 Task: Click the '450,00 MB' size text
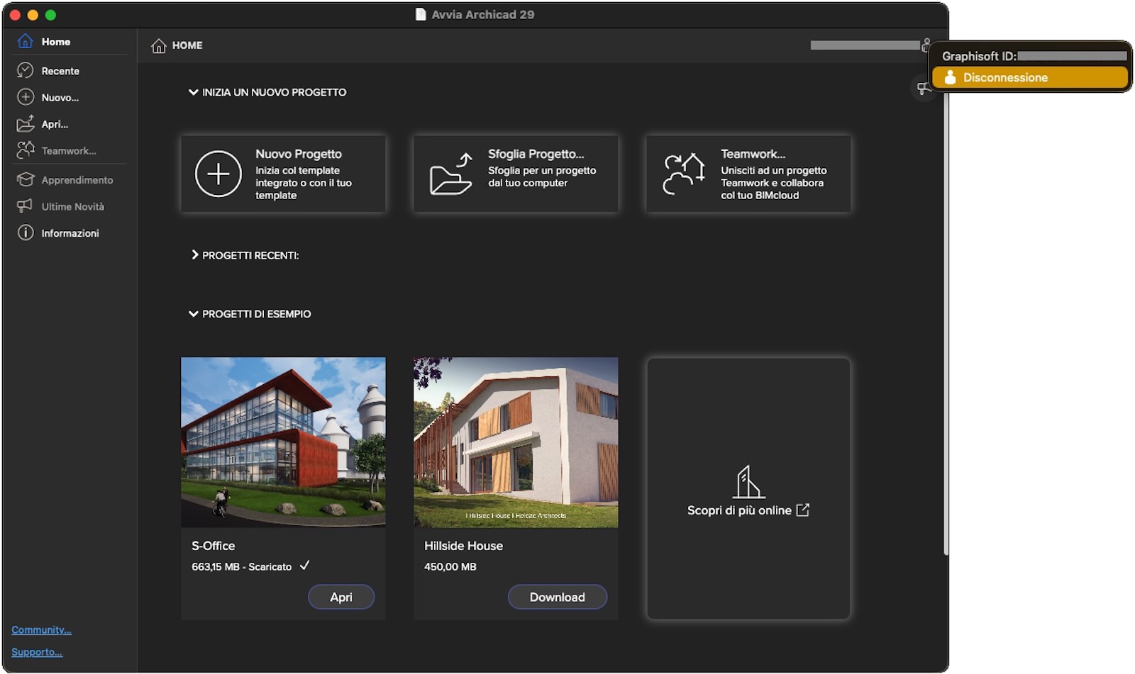[450, 567]
